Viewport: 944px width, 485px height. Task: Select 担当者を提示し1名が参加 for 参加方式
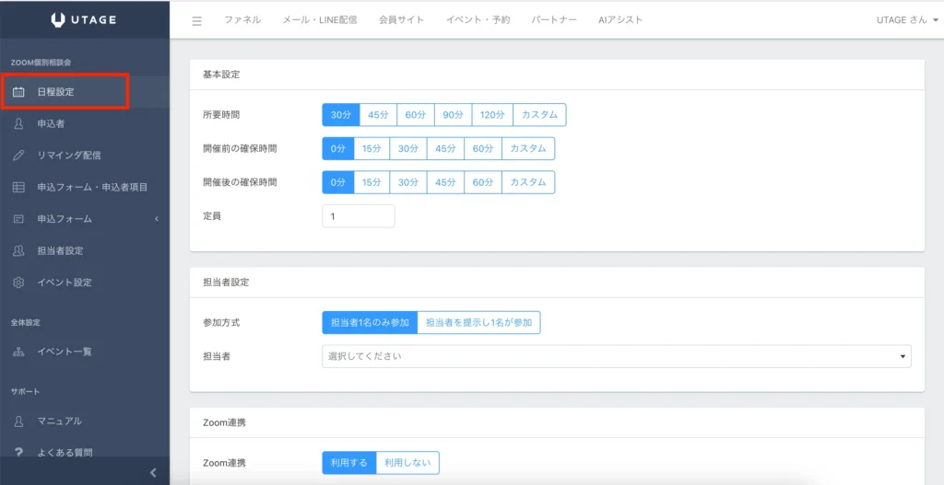479,323
